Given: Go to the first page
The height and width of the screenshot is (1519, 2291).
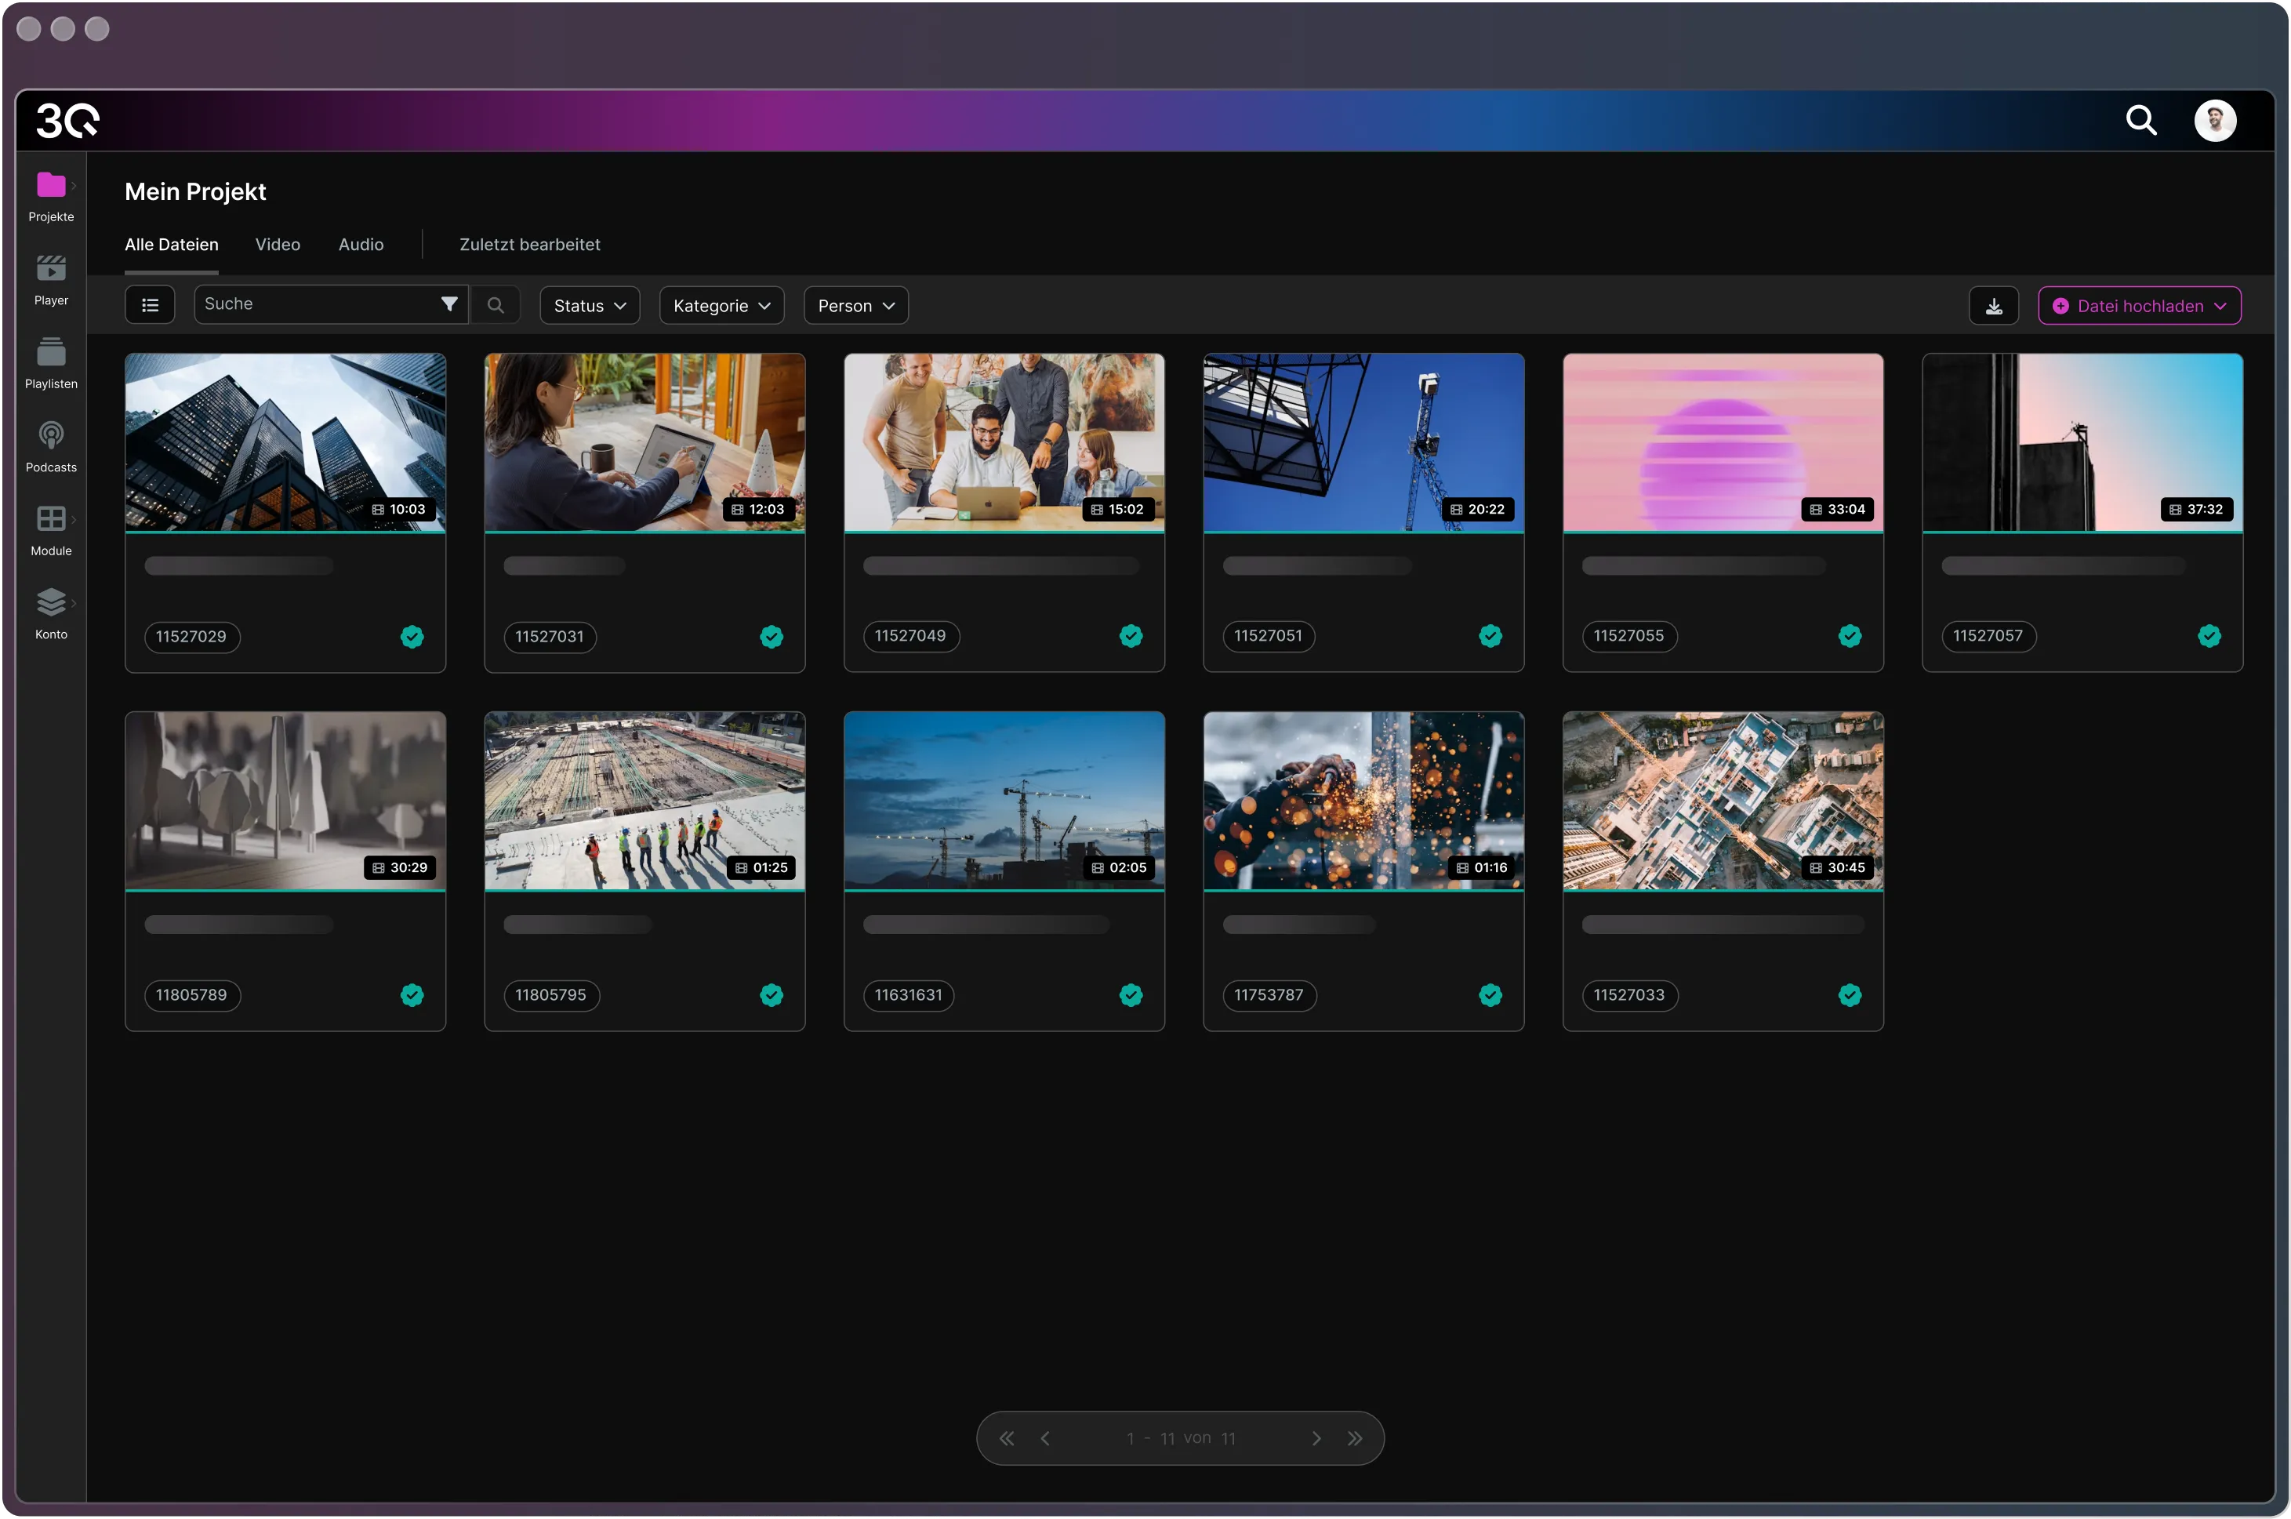Looking at the screenshot, I should click(1006, 1438).
